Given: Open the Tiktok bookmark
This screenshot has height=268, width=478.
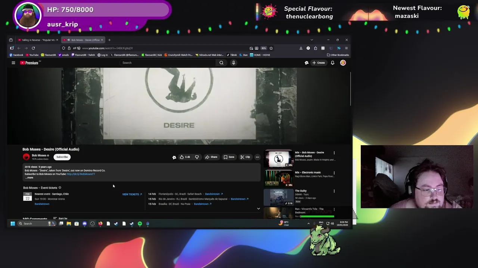Looking at the screenshot, I should click(x=232, y=55).
